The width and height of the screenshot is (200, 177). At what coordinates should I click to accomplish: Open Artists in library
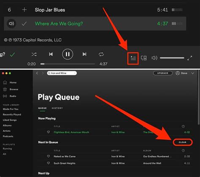(7, 131)
